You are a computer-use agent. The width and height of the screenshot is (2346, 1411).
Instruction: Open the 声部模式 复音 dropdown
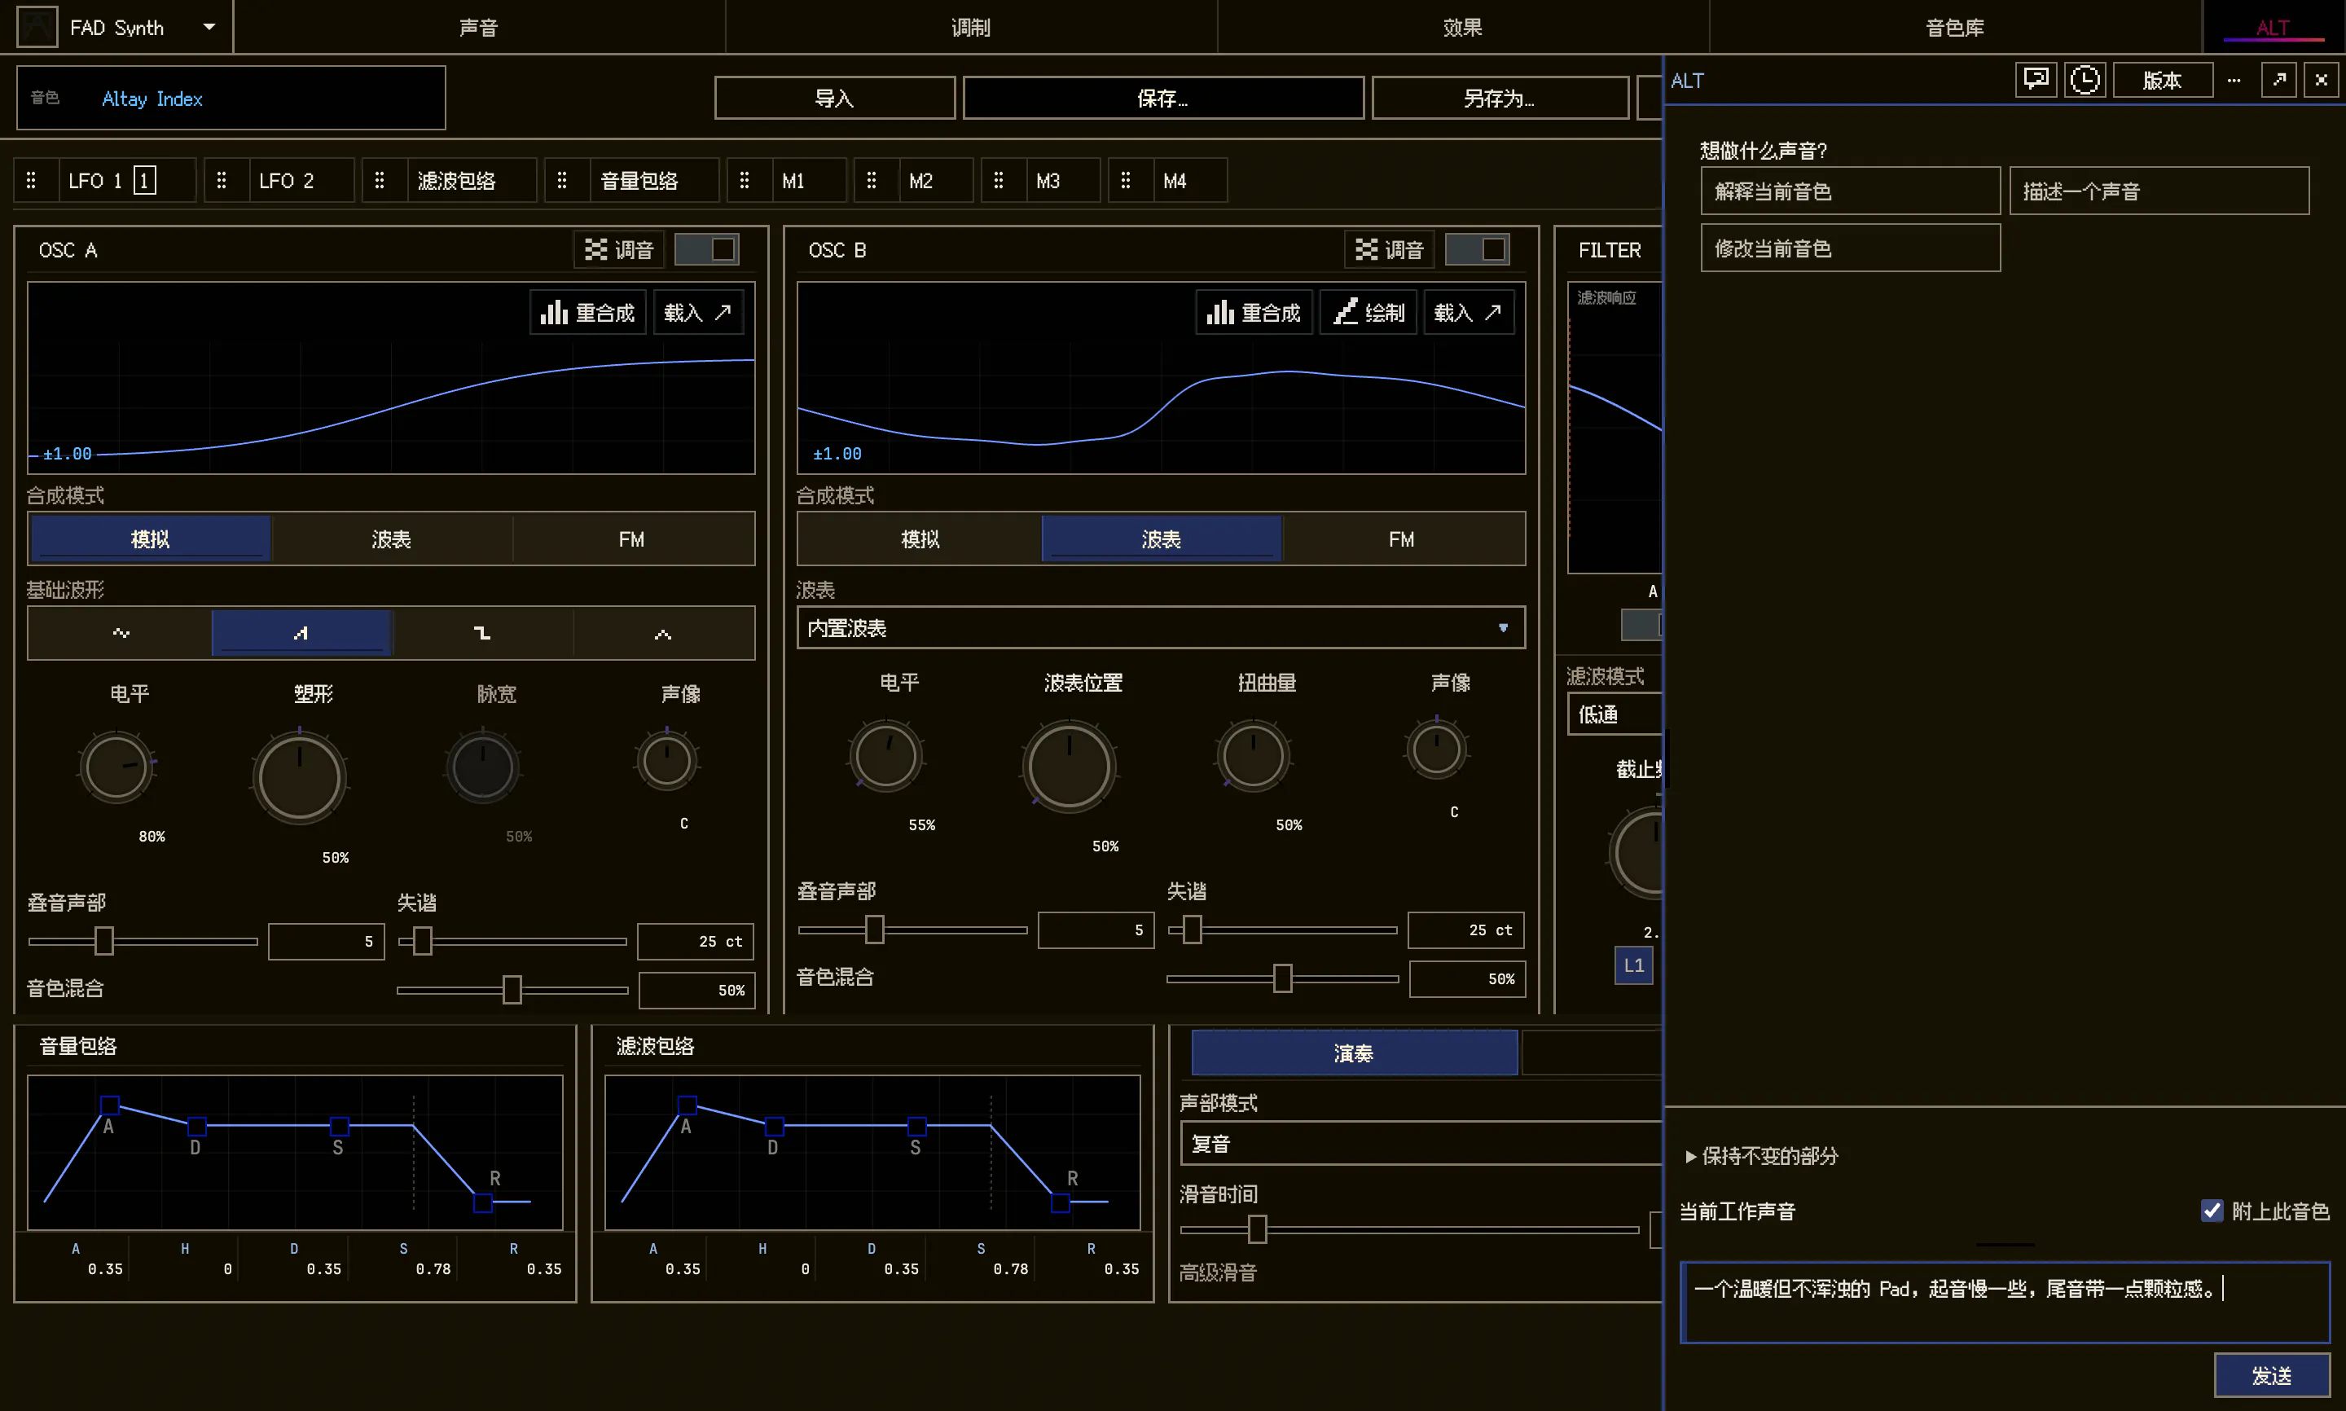[1421, 1144]
